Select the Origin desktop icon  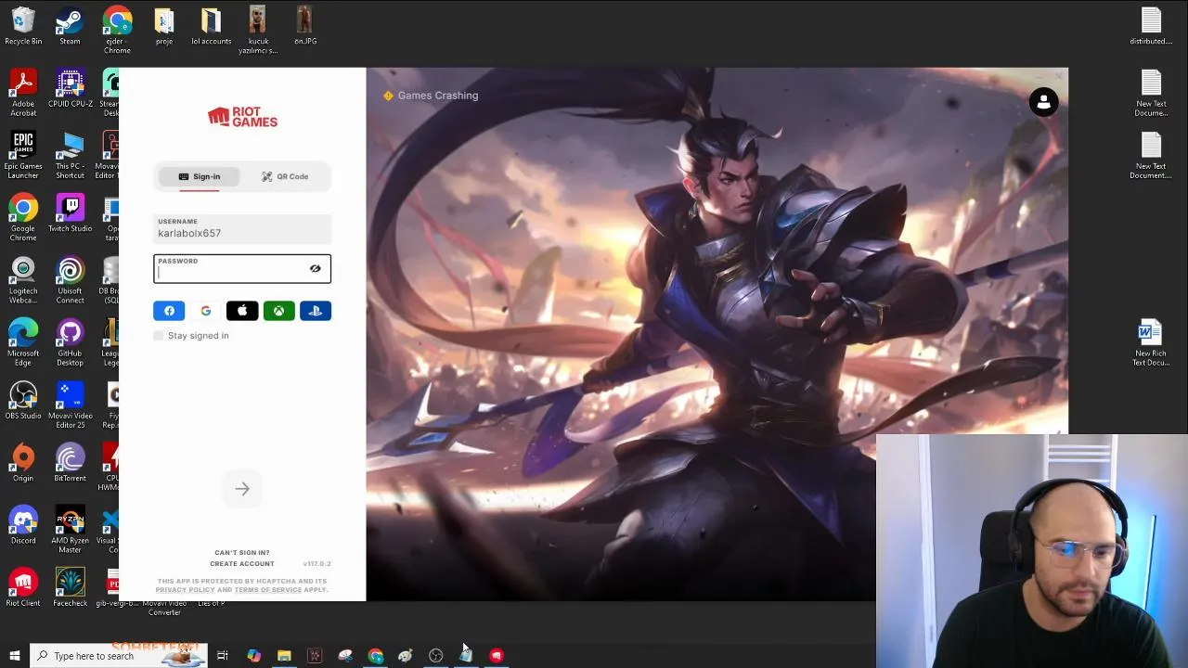23,462
